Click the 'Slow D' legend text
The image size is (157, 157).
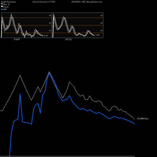tap(6, 4)
